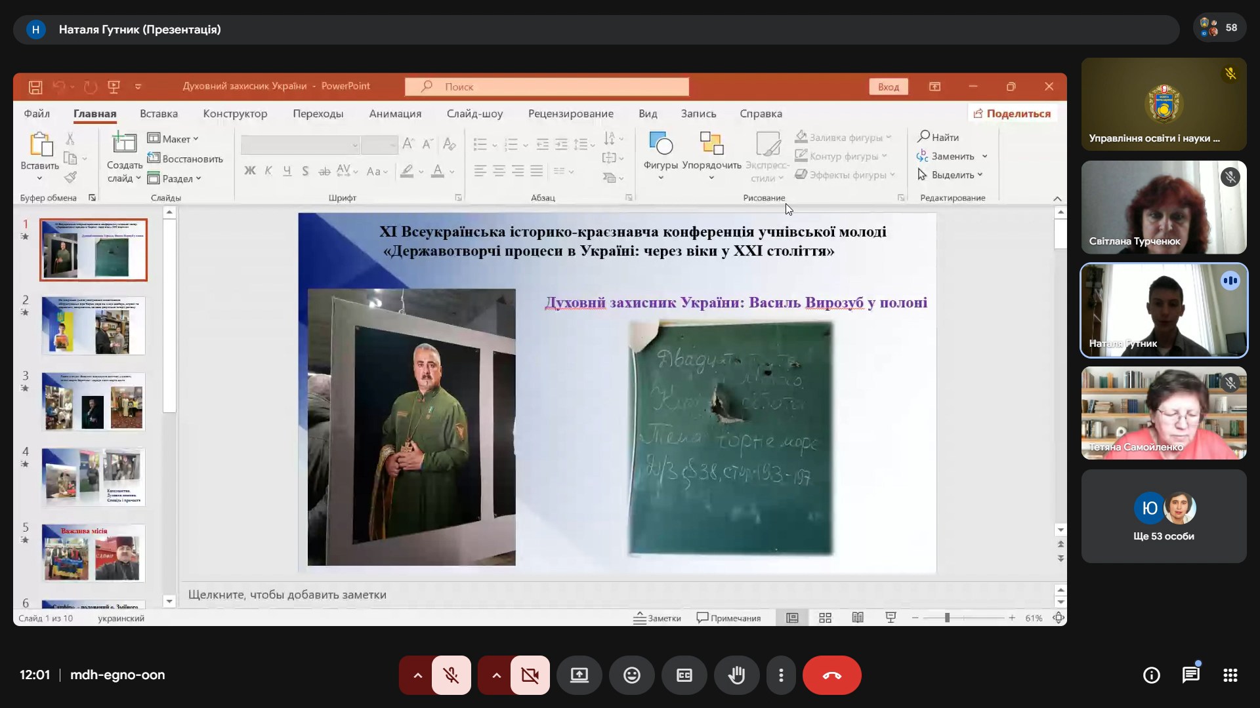
Task: Switch to slide sorter view icon
Action: (x=826, y=618)
